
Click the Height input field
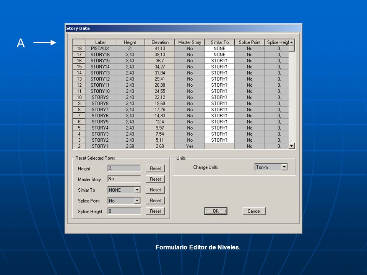click(124, 168)
